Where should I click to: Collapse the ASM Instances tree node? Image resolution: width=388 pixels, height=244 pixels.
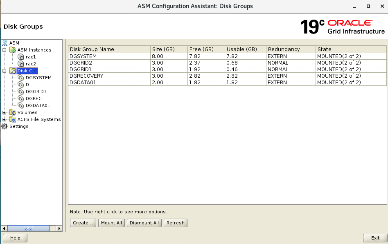[5, 50]
